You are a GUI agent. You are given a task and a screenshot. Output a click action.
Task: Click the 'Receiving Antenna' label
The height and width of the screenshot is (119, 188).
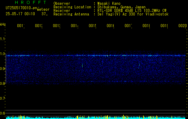click(x=71, y=14)
